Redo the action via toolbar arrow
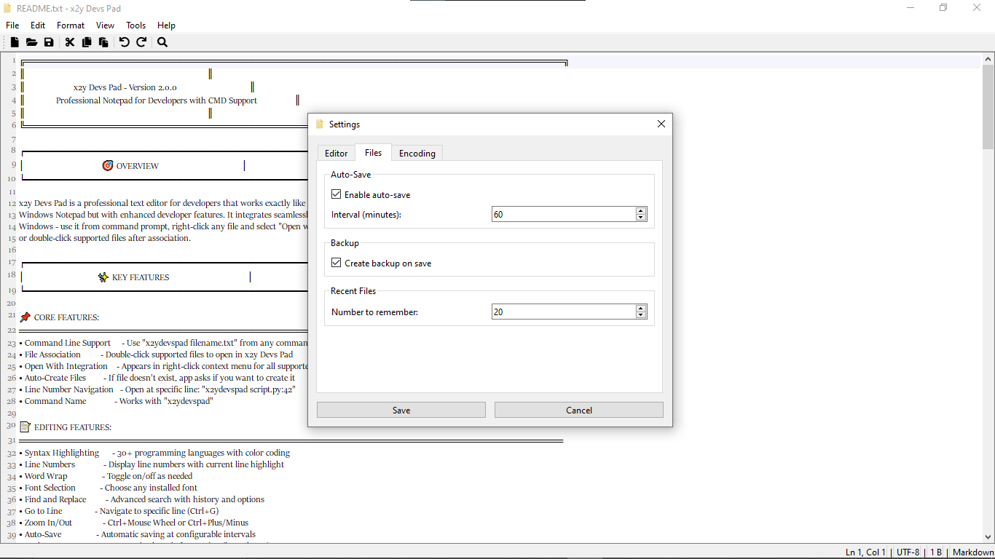The width and height of the screenshot is (995, 559). (141, 42)
